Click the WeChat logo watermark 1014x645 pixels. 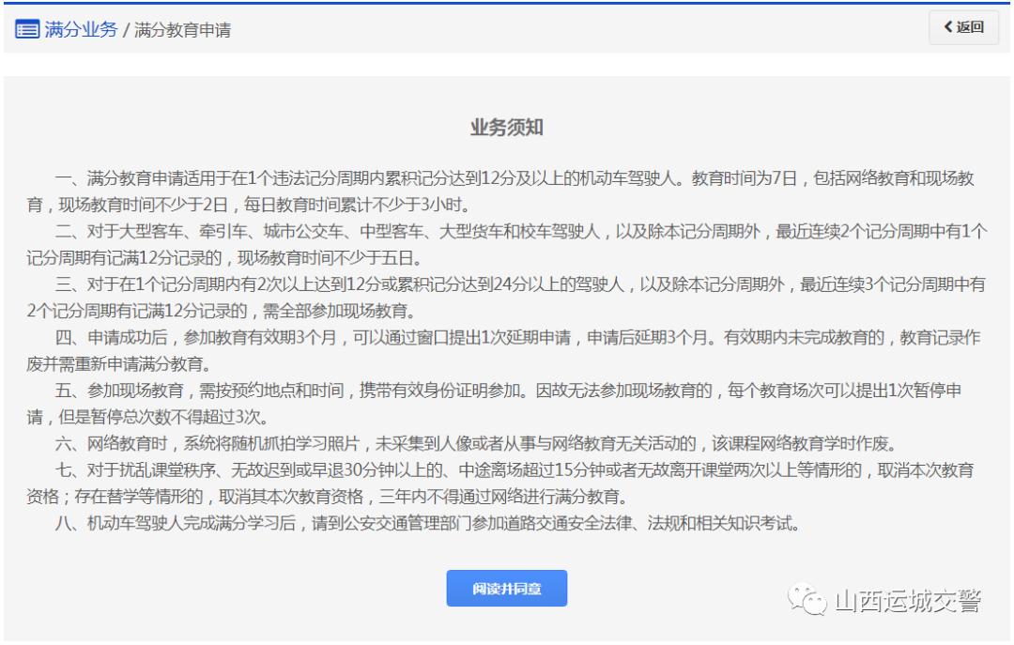[x=807, y=601]
